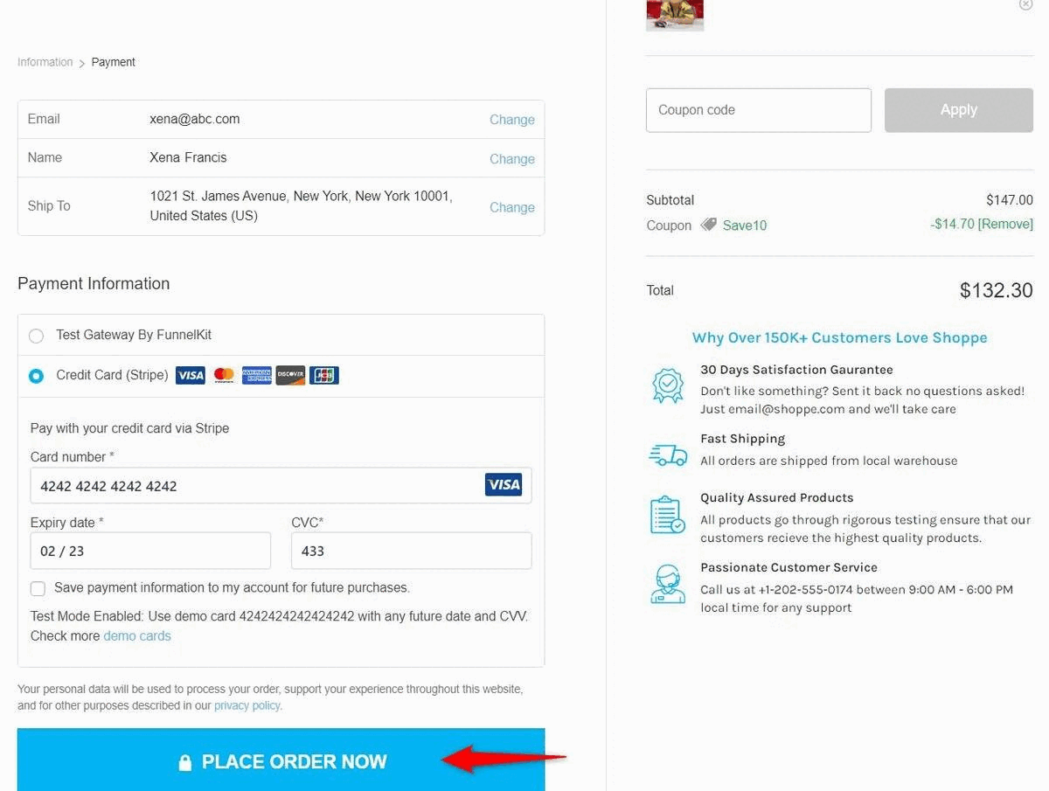Screen dimensions: 1049x791
Task: Remove the Save10 coupon
Action: click(x=1005, y=224)
